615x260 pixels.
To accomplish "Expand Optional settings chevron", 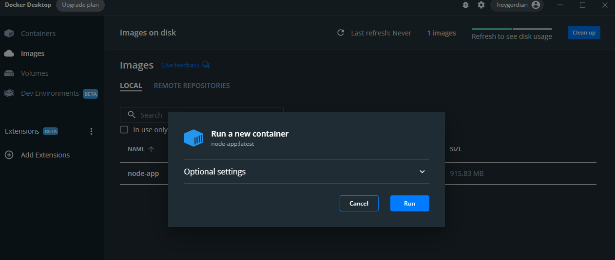I will (x=422, y=172).
